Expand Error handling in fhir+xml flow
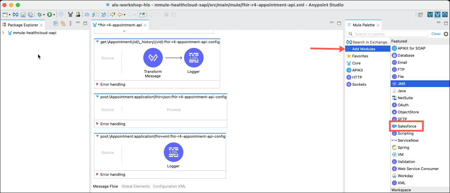450x193 pixels. 97,174
